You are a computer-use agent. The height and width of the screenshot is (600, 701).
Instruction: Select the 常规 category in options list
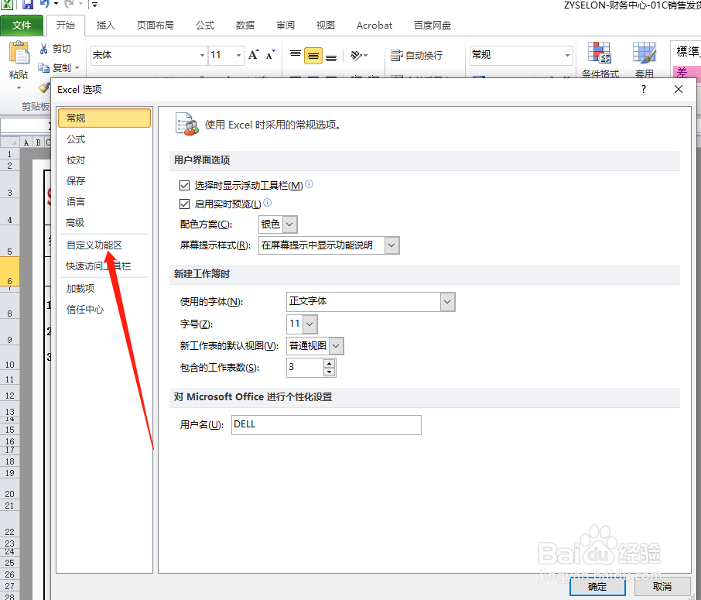click(104, 118)
